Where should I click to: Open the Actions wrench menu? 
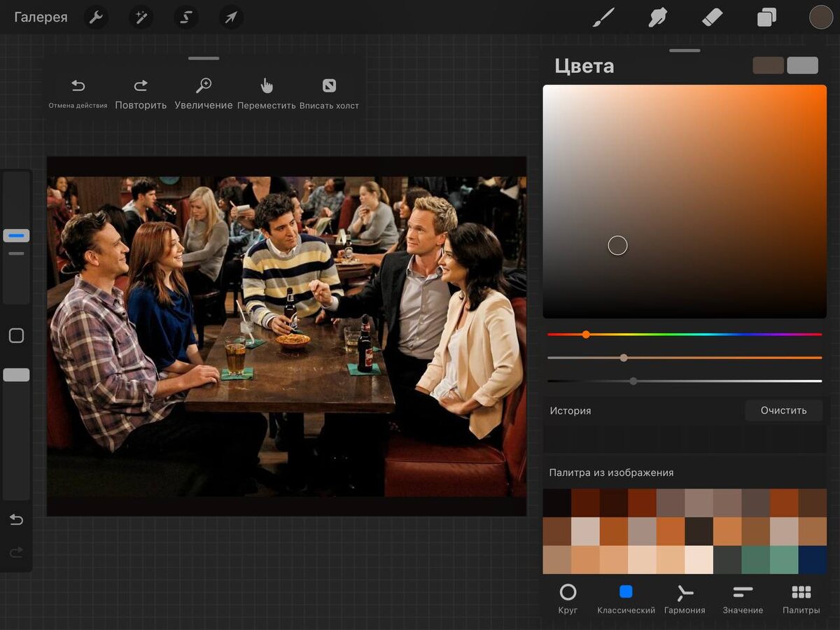(97, 17)
